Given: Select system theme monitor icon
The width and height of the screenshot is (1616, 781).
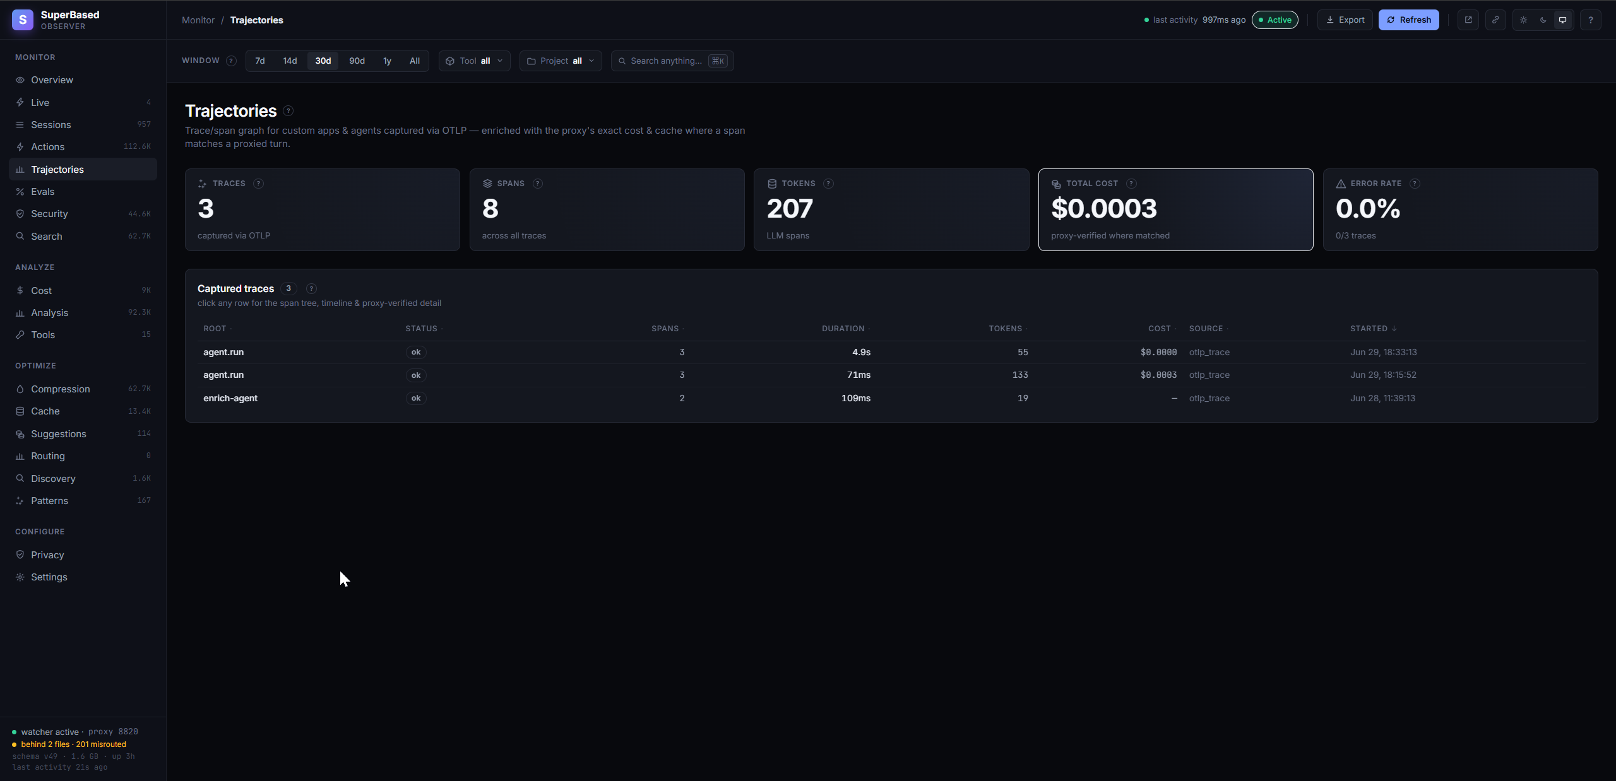Looking at the screenshot, I should [x=1563, y=20].
